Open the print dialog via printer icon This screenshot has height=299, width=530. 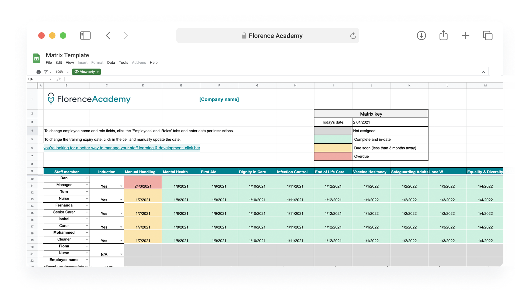[38, 72]
